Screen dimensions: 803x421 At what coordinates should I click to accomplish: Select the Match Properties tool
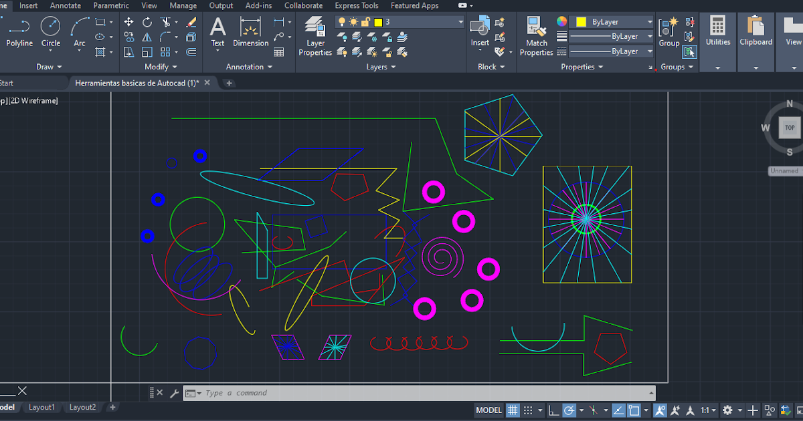(x=536, y=30)
